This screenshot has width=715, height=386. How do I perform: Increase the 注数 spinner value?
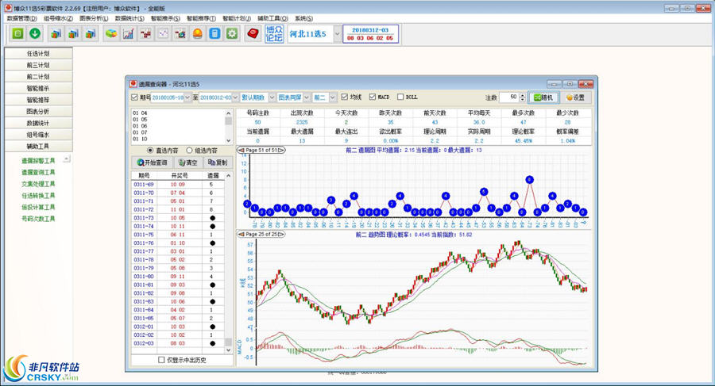coord(523,94)
